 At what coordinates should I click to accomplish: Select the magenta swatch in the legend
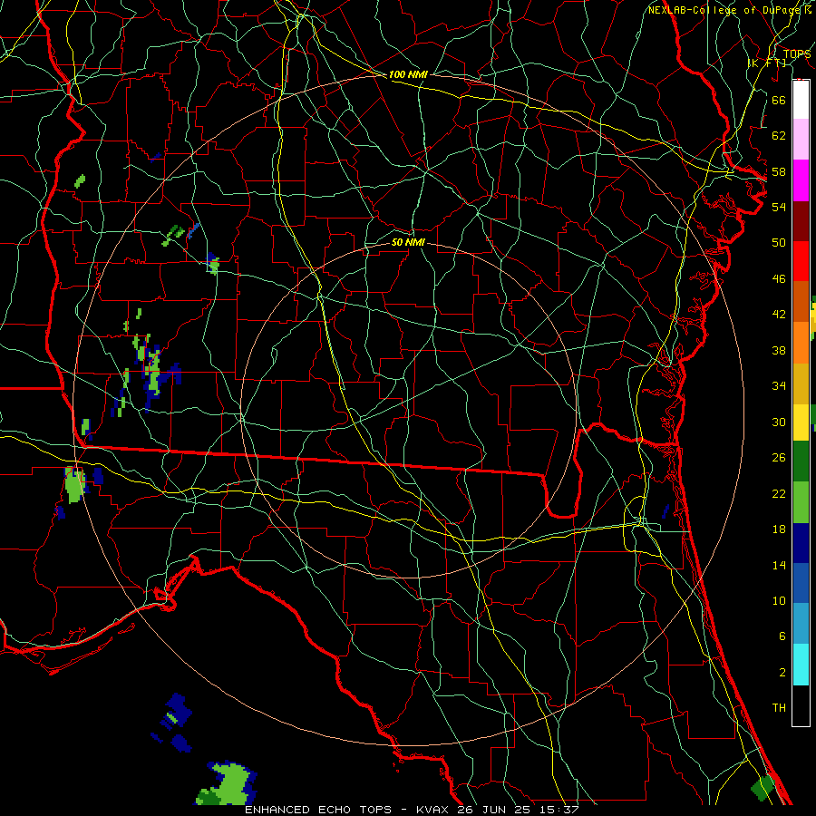pyautogui.click(x=801, y=180)
